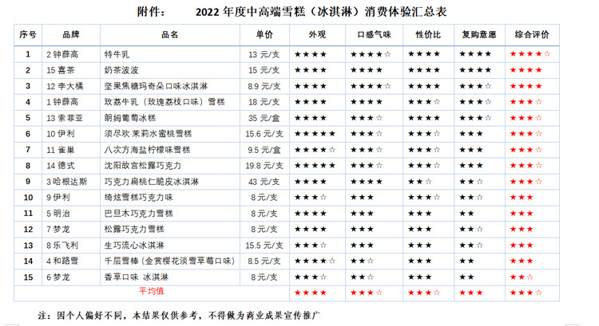Select row number 10 cell

click(28, 198)
